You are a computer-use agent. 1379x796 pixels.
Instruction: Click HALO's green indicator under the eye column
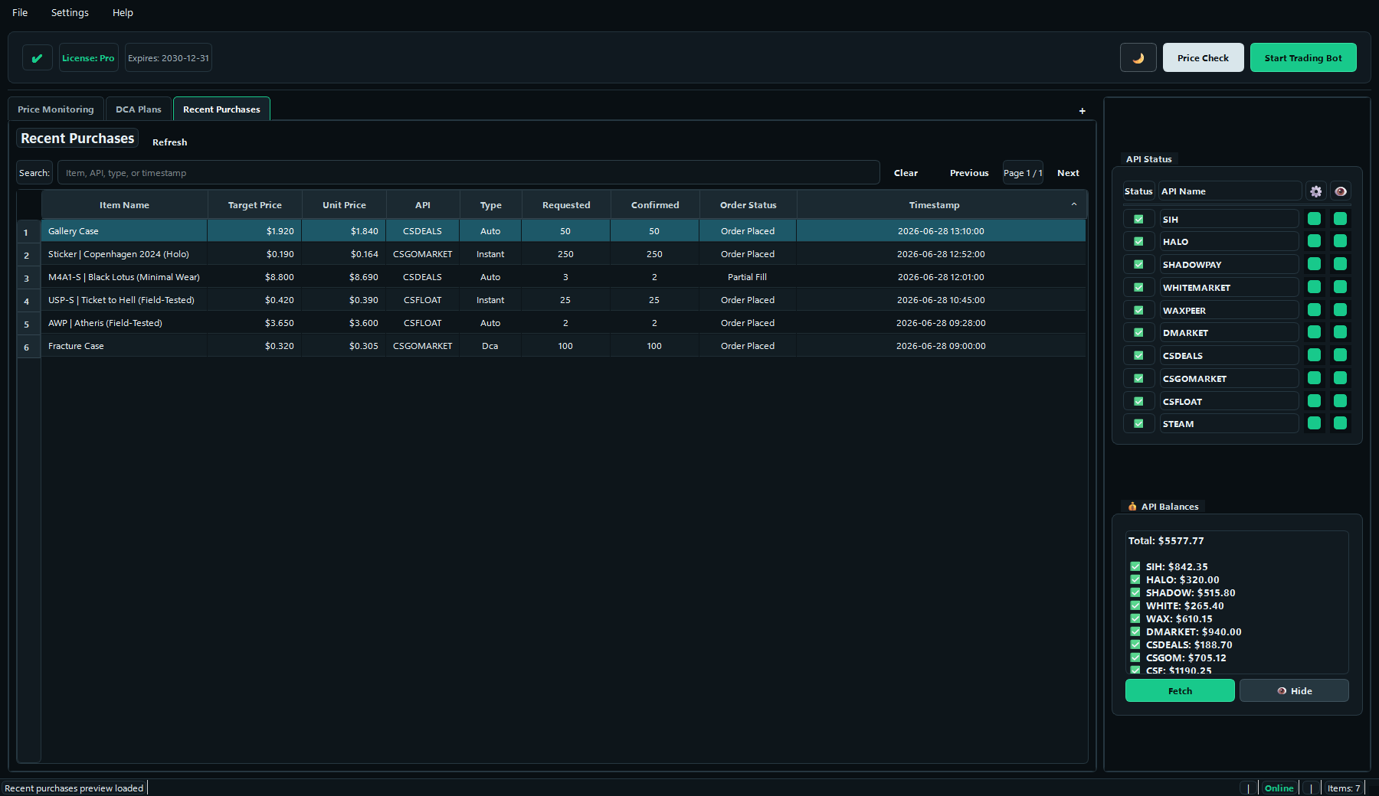coord(1341,241)
